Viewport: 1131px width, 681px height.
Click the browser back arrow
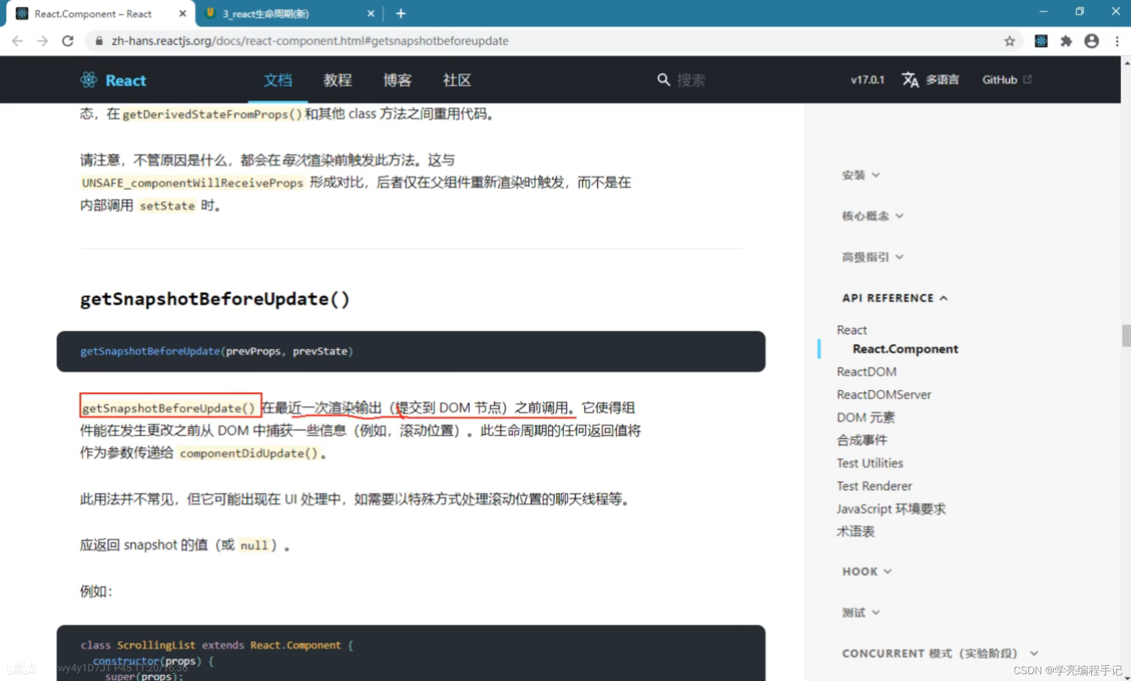coord(18,41)
